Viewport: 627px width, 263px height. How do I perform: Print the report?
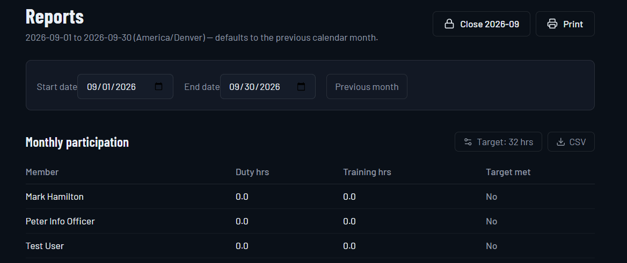point(565,24)
